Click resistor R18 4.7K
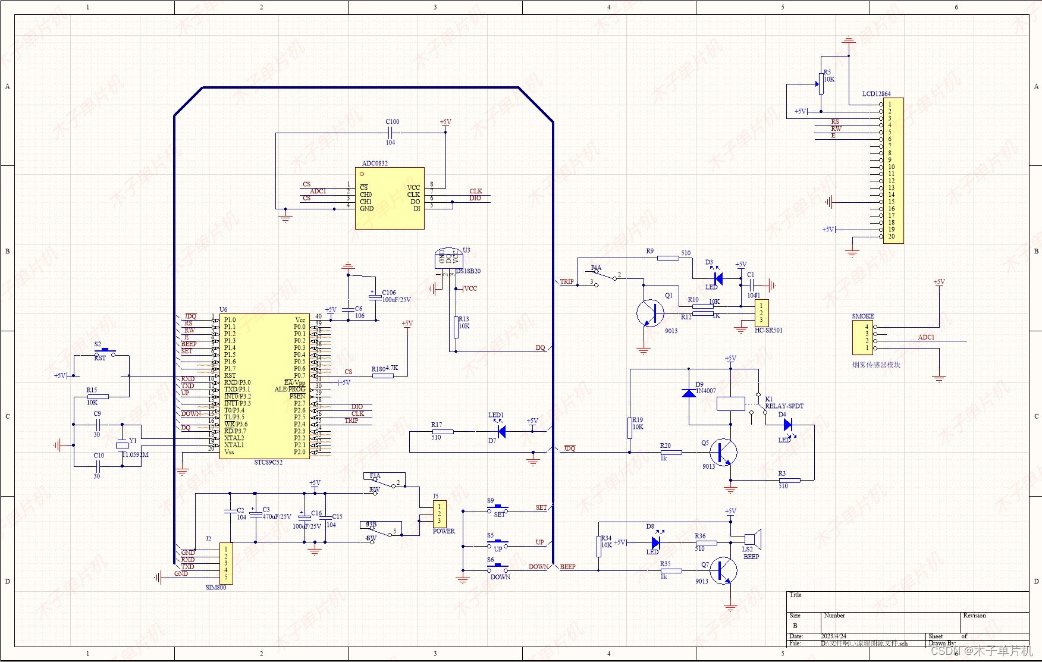The image size is (1042, 662). pyautogui.click(x=382, y=375)
